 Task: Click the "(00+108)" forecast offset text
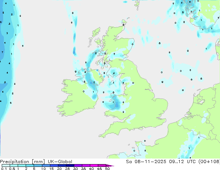coord(210,162)
